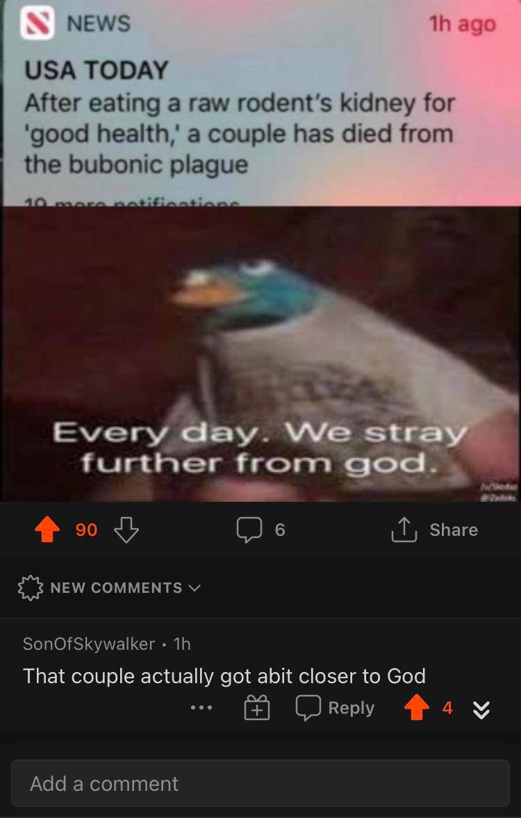521x818 pixels.
Task: Open the comment's three-dot options menu
Action: 201,708
